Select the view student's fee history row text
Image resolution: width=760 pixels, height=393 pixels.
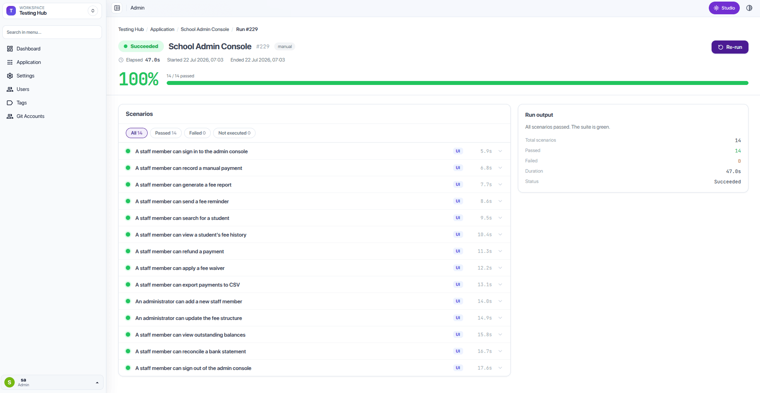coord(190,235)
